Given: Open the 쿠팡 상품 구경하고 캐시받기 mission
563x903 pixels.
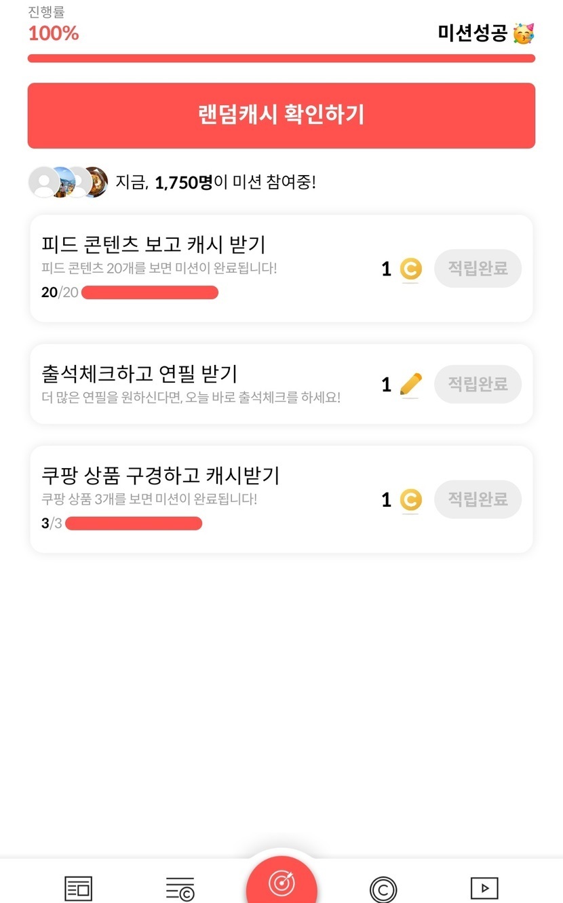Looking at the screenshot, I should point(161,476).
